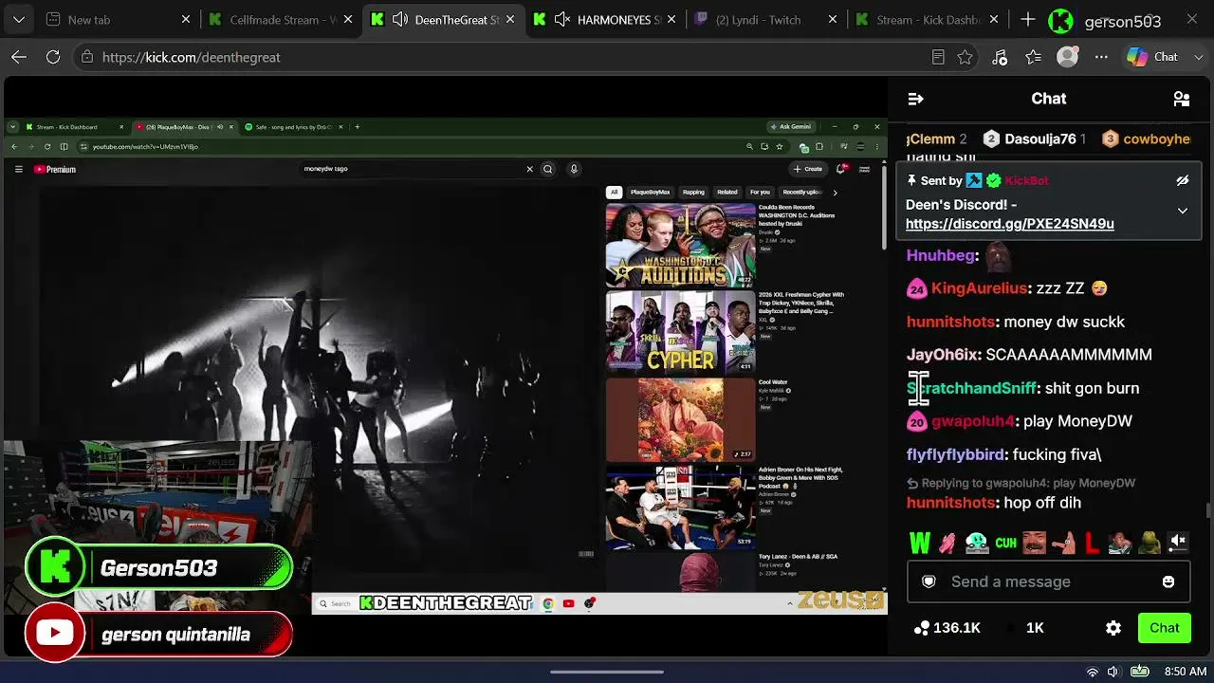Toggle quick emote sound mute
Image resolution: width=1214 pixels, height=683 pixels.
[1178, 542]
